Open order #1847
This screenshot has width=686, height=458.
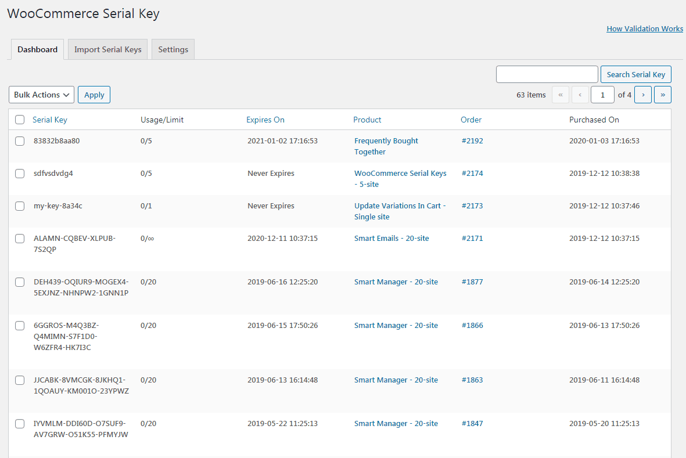click(x=472, y=424)
